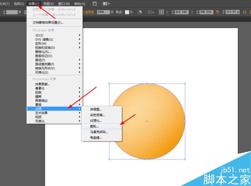The height and width of the screenshot is (186, 251).
Task: Click the circle's center point marker
Action: [x=147, y=121]
